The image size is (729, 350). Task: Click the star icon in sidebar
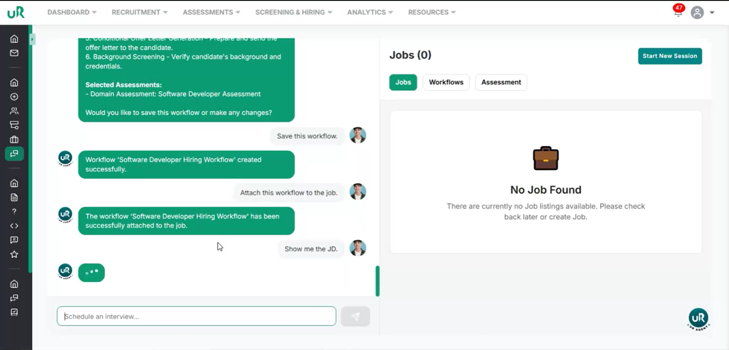[x=14, y=255]
